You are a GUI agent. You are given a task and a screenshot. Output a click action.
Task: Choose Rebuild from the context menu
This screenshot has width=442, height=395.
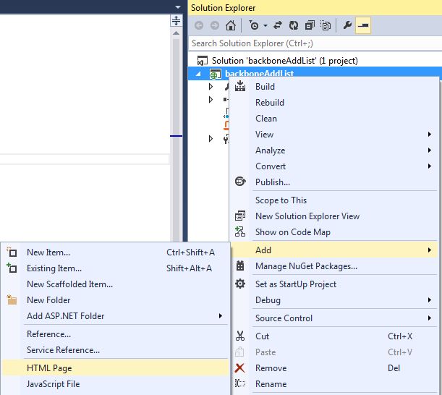(x=333, y=103)
